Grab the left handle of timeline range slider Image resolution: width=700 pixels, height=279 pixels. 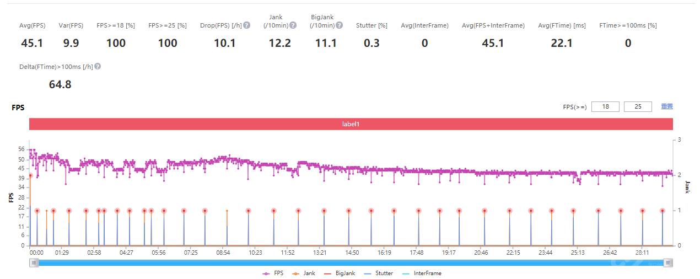pos(35,263)
